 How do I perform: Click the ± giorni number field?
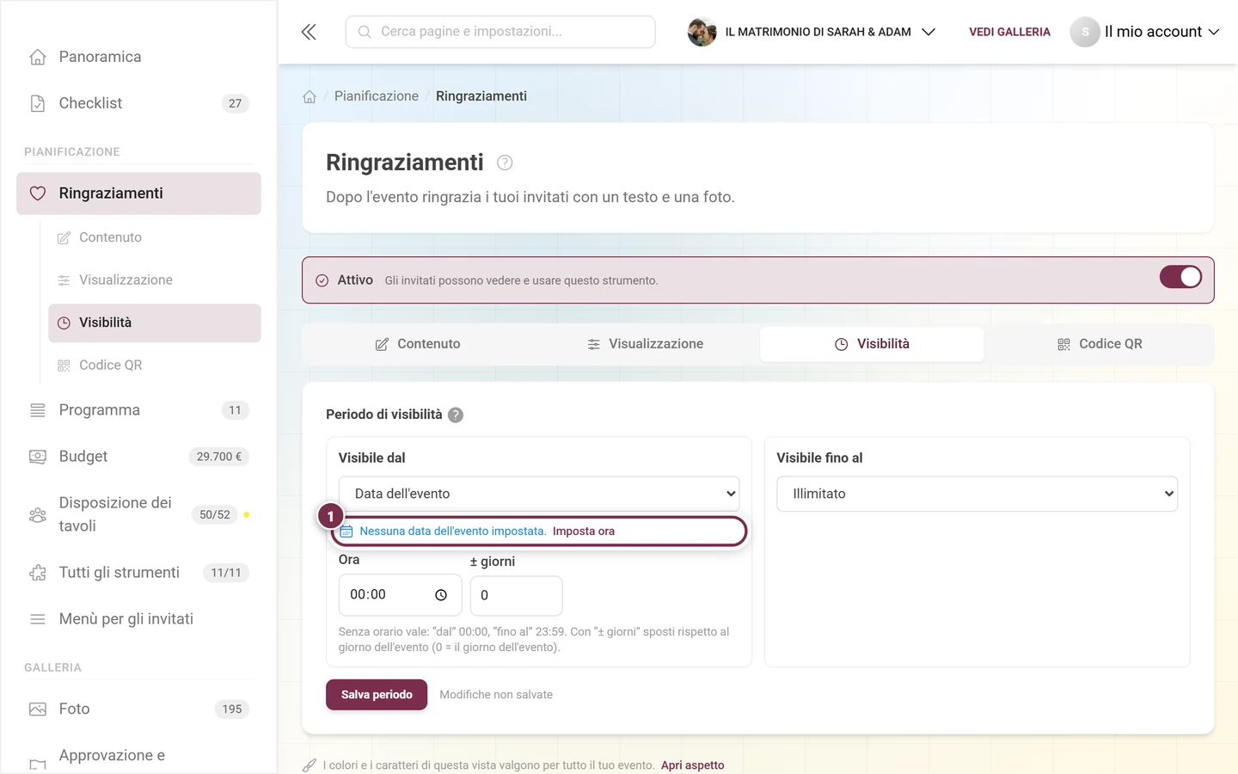pos(516,595)
